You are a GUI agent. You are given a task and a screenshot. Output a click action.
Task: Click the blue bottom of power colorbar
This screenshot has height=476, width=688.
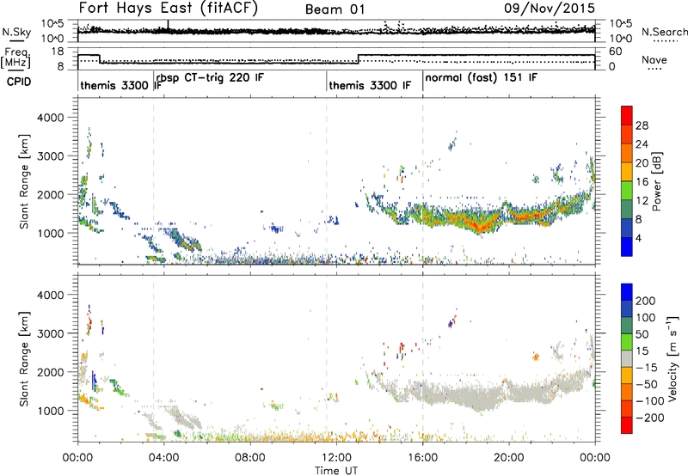(627, 247)
